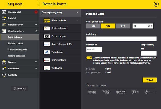Choose Tatra banka payment method

click(60, 52)
